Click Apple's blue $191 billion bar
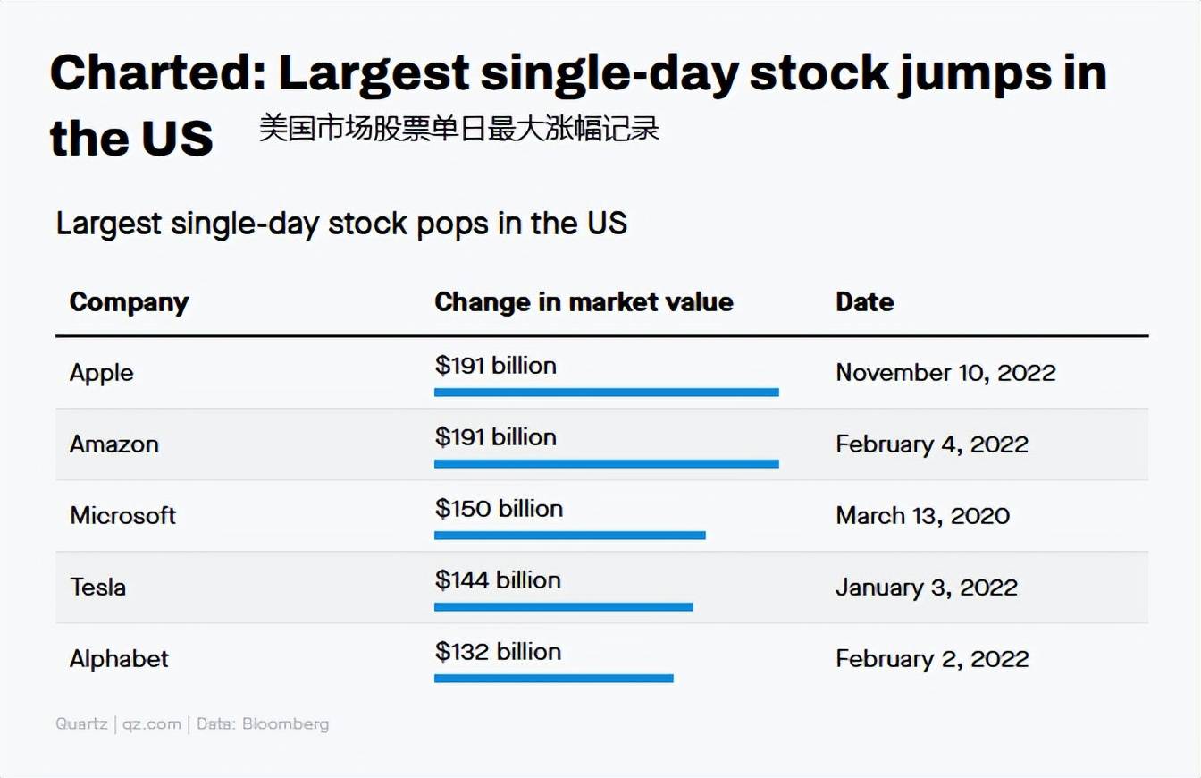This screenshot has height=778, width=1201. 607,392
